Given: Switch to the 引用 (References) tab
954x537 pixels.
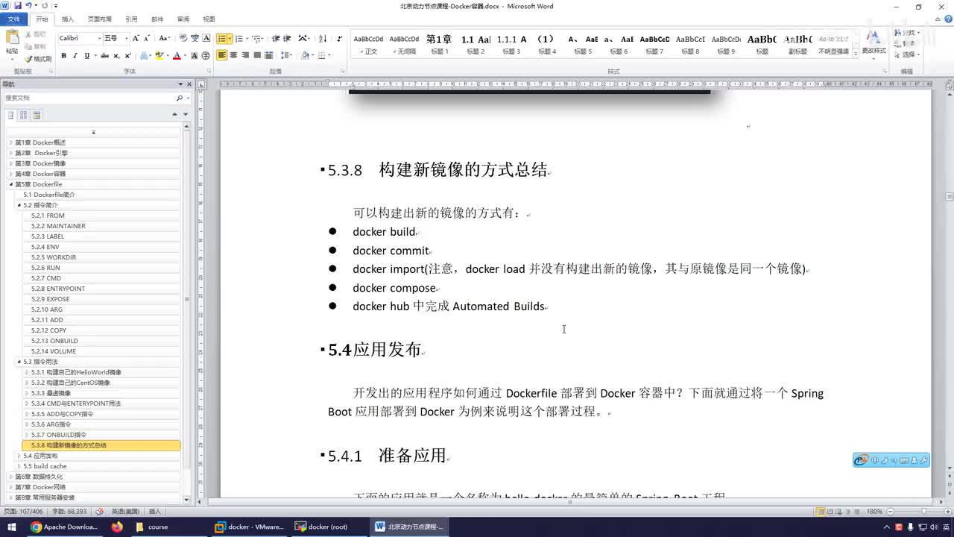Looking at the screenshot, I should coord(131,19).
